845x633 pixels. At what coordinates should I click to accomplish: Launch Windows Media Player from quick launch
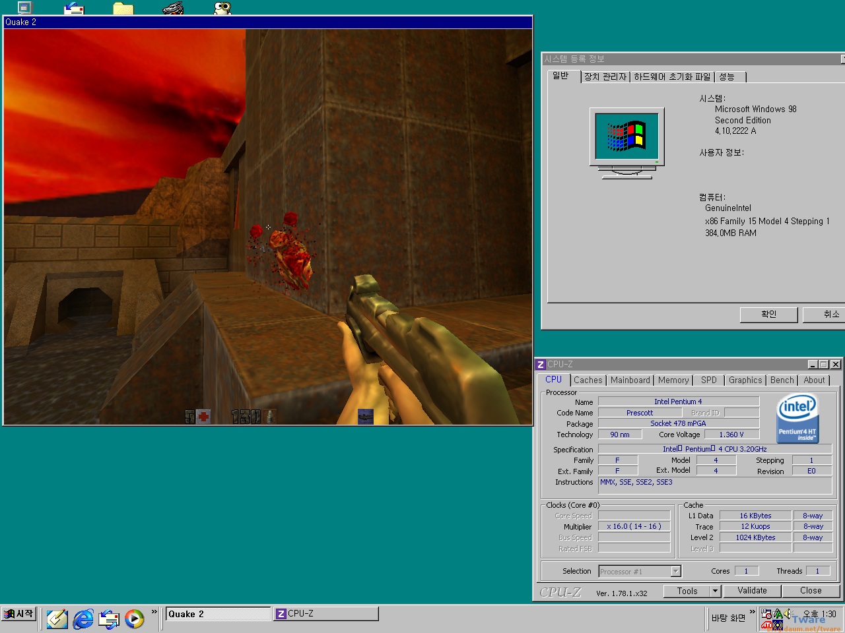[x=135, y=618]
